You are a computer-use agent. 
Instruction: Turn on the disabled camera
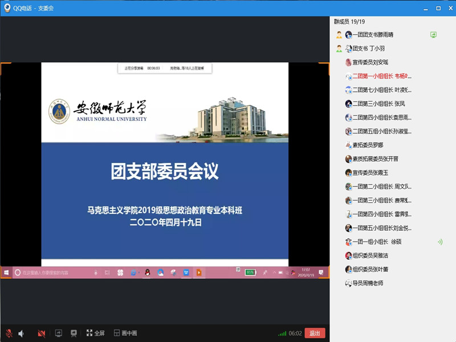click(42, 333)
